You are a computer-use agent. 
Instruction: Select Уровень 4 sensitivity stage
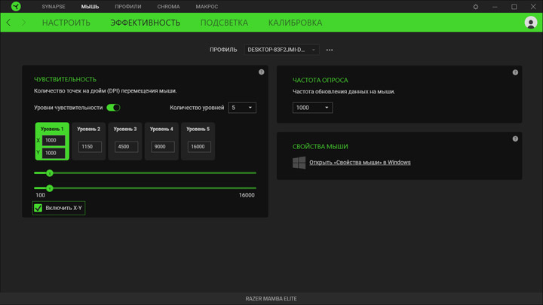click(x=161, y=129)
